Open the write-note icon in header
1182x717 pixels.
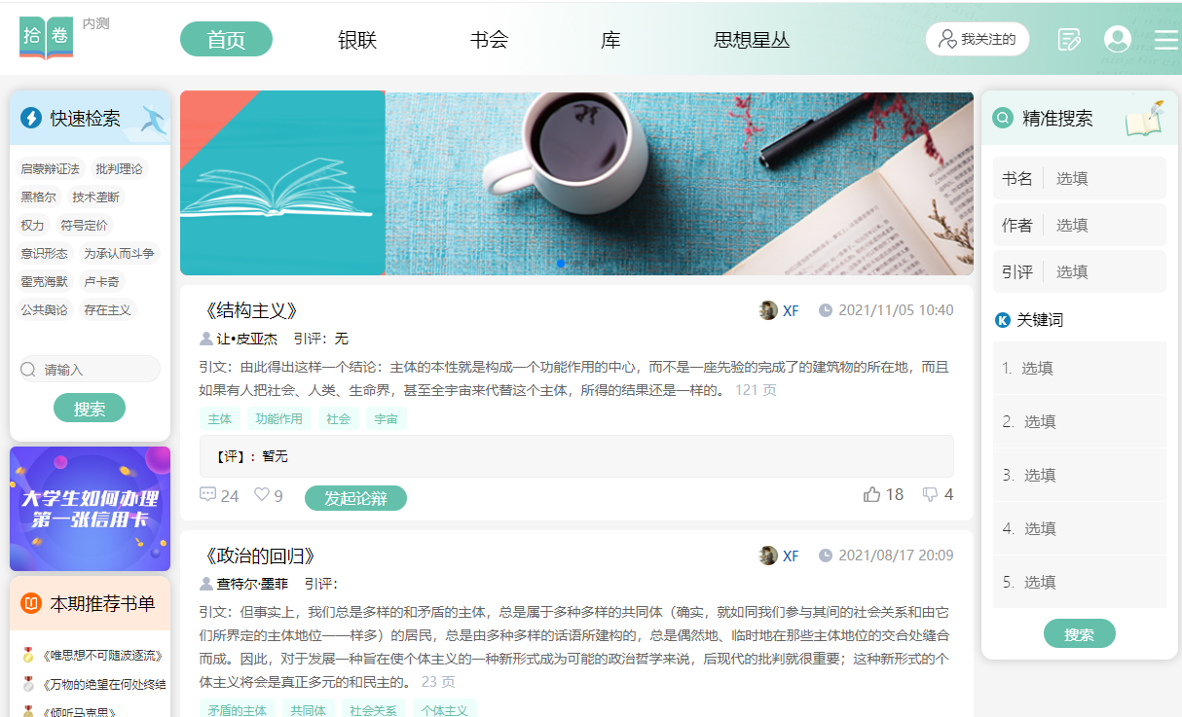pyautogui.click(x=1069, y=40)
